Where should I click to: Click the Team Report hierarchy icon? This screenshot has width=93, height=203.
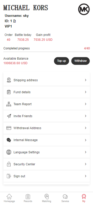[9, 104]
